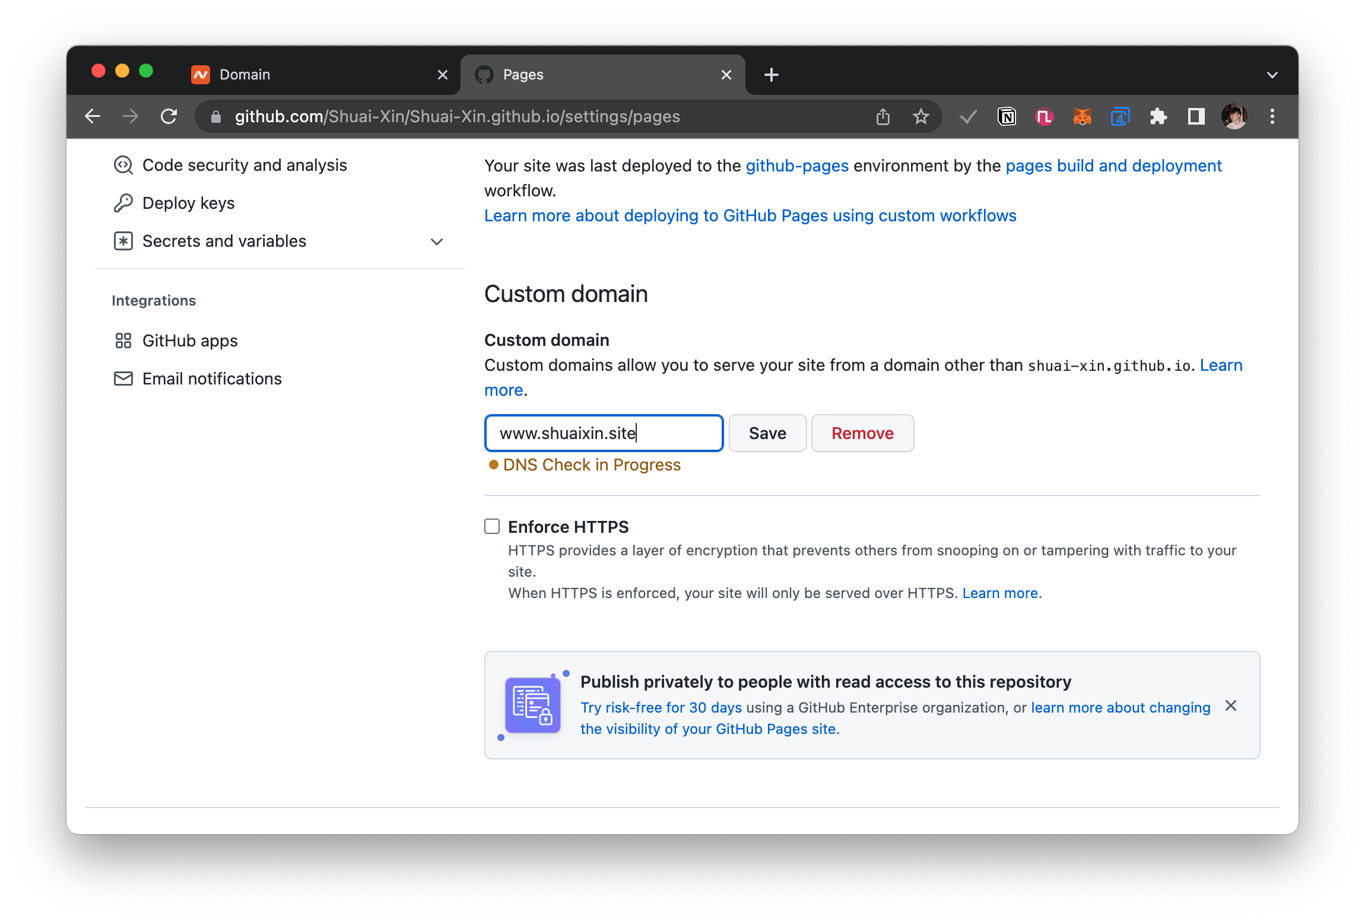
Task: Enable the Enforce HTTPS checkbox
Action: click(x=493, y=527)
